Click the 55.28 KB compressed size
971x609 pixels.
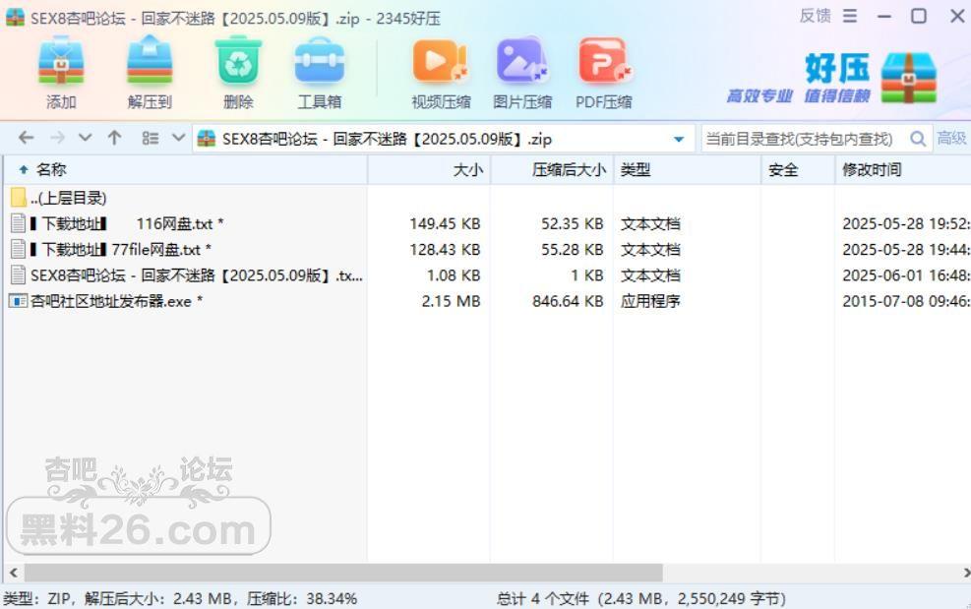pos(573,250)
